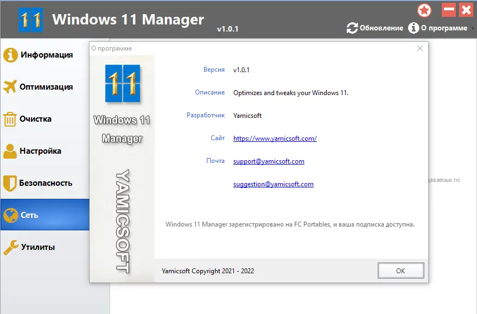Click the Сеть globe icon
The height and width of the screenshot is (314, 477).
(10, 215)
